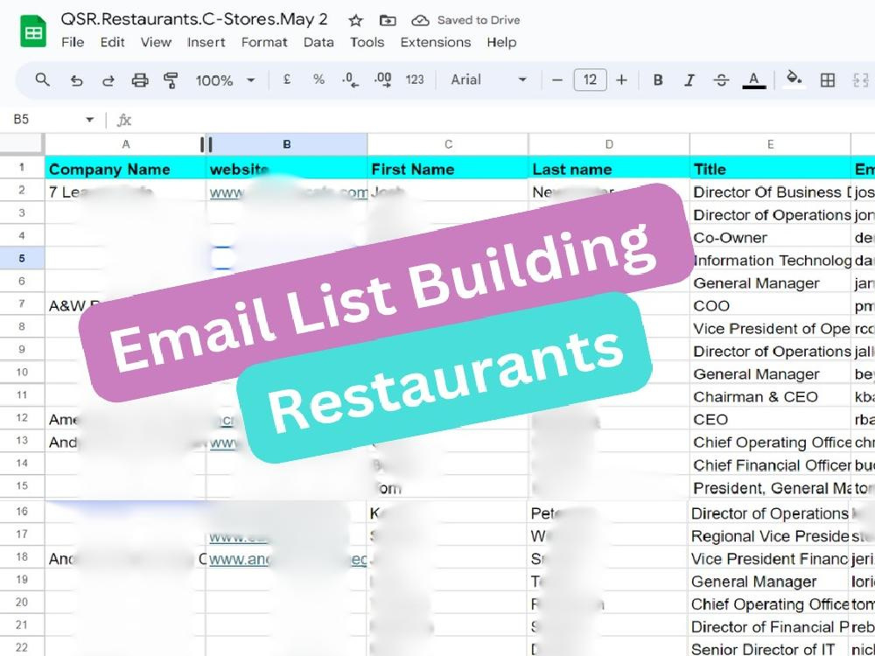Viewport: 875px width, 656px height.
Task: Undo the last action
Action: [x=76, y=80]
